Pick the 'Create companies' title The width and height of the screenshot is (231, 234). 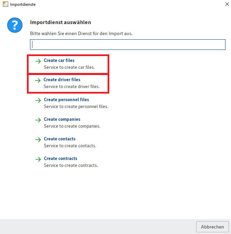coord(62,119)
